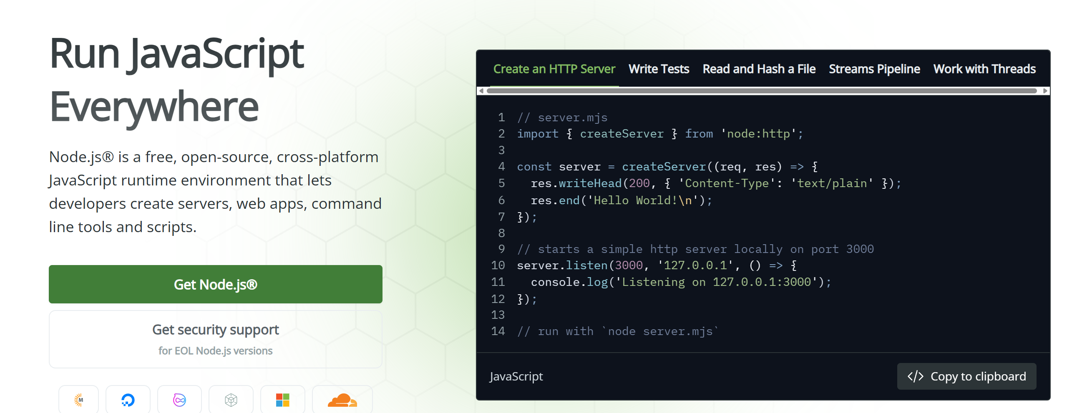Viewport: 1082px width, 413px height.
Task: Click the Get Node.js® button
Action: pyautogui.click(x=216, y=284)
